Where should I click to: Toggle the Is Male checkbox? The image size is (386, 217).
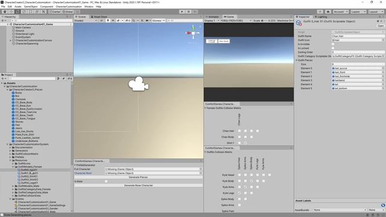pos(106,181)
